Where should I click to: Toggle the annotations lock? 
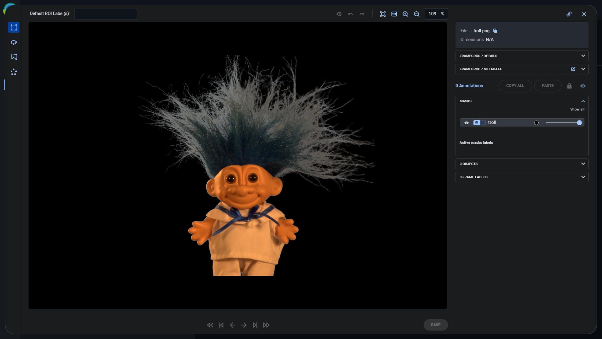click(x=569, y=86)
